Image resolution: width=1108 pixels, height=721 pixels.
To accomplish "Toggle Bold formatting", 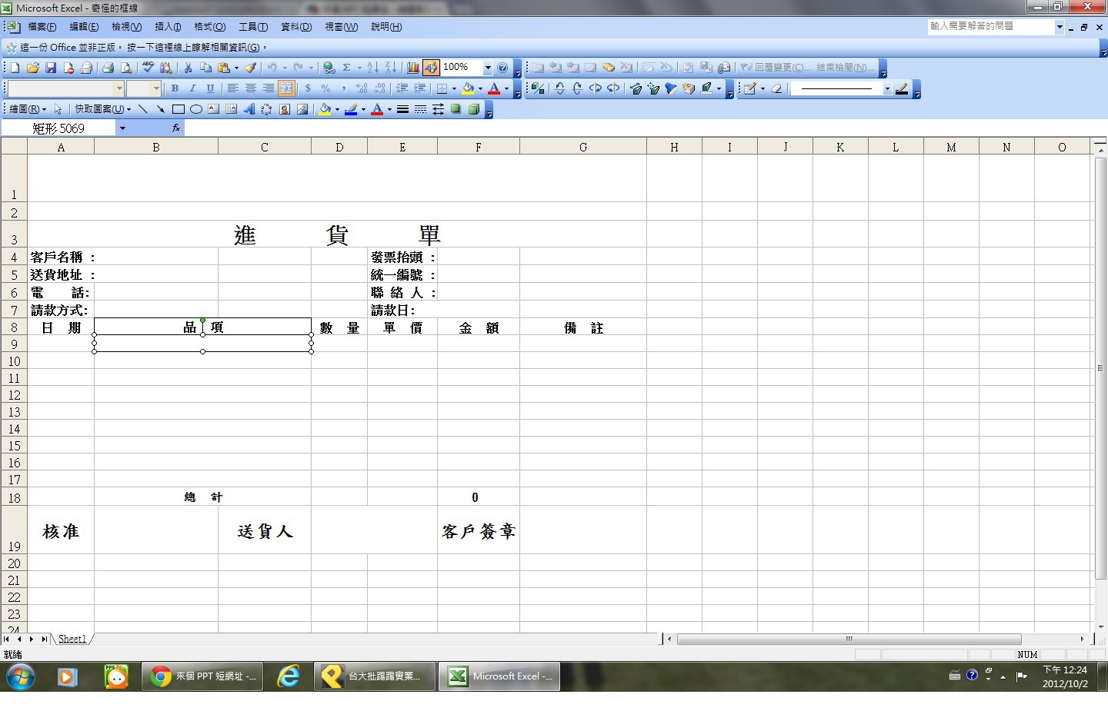I will coord(175,88).
